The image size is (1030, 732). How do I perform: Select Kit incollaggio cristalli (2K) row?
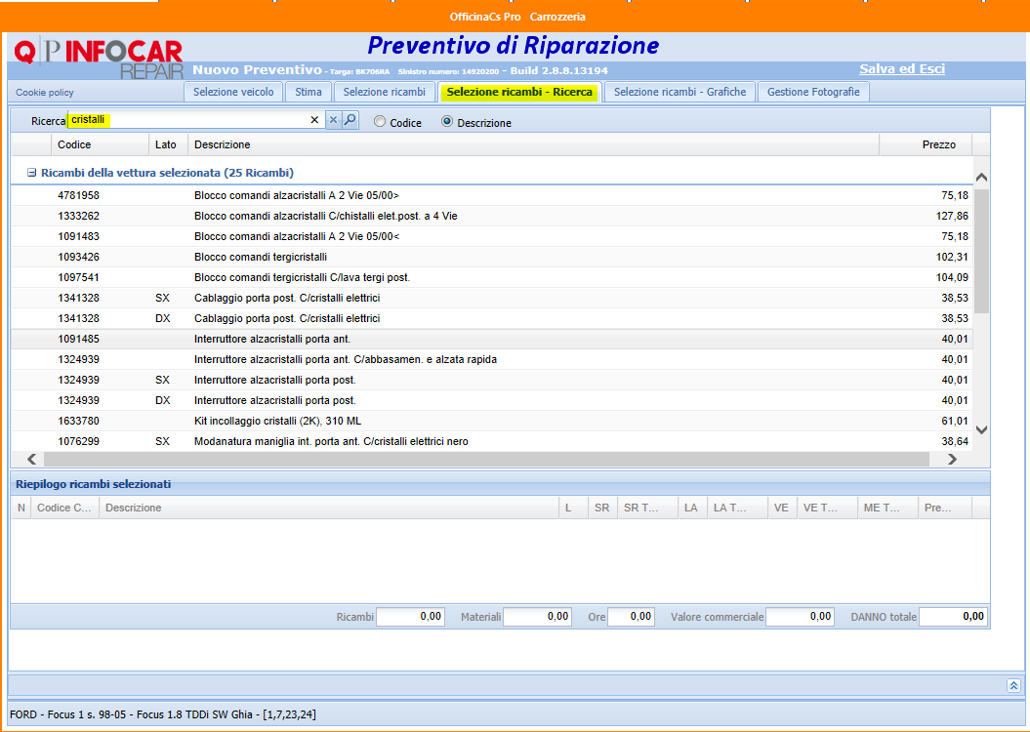click(491, 421)
